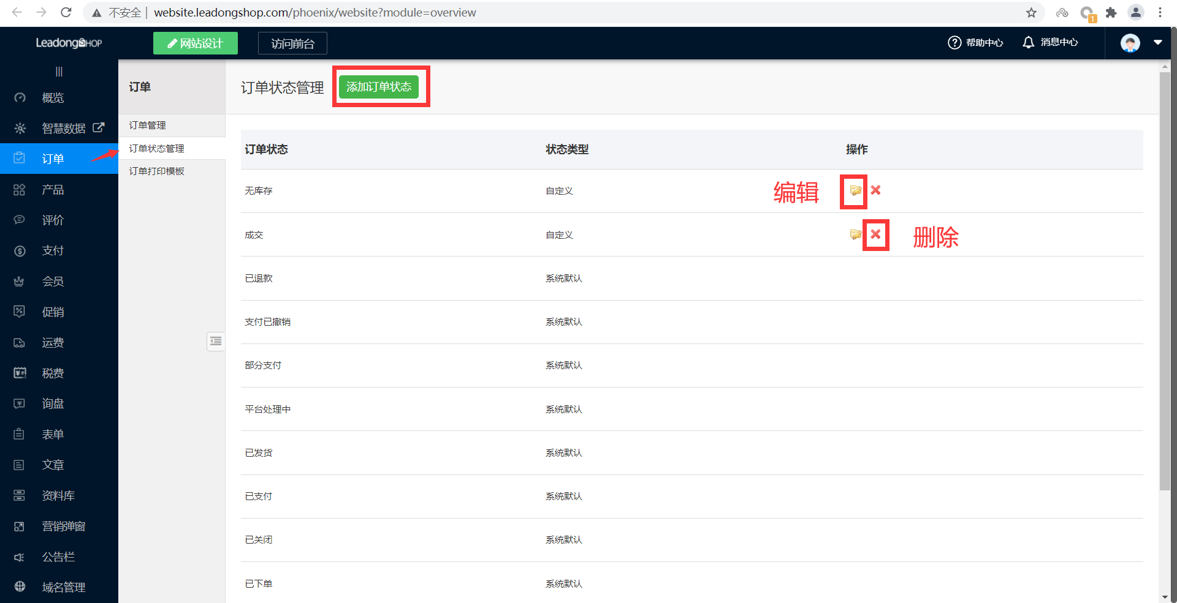Expand the account dropdown arrow
This screenshot has width=1177, height=603.
[1157, 43]
